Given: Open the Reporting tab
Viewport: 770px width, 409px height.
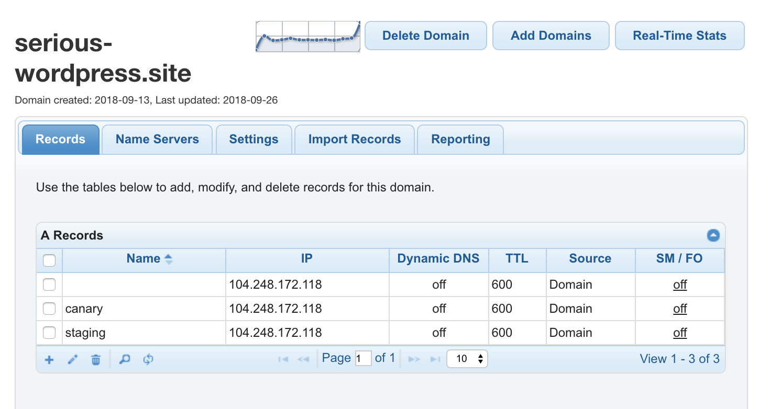Looking at the screenshot, I should (x=460, y=140).
